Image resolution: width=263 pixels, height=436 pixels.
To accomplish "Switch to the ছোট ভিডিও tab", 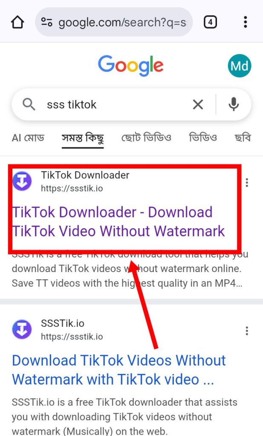I will [146, 138].
